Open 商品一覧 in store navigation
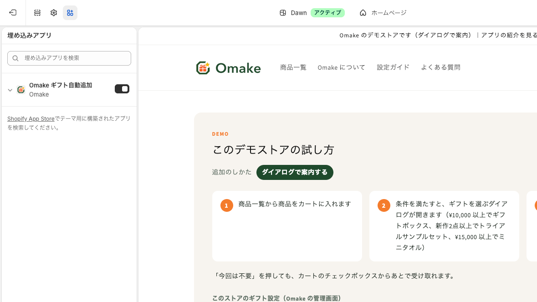 pyautogui.click(x=293, y=67)
